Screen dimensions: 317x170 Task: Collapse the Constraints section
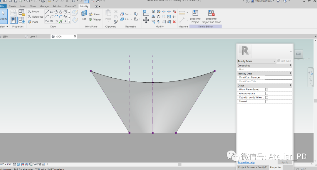(x=291, y=65)
